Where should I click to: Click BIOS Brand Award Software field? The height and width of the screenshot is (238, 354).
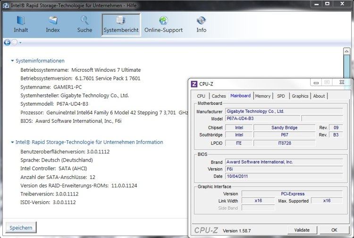284,162
